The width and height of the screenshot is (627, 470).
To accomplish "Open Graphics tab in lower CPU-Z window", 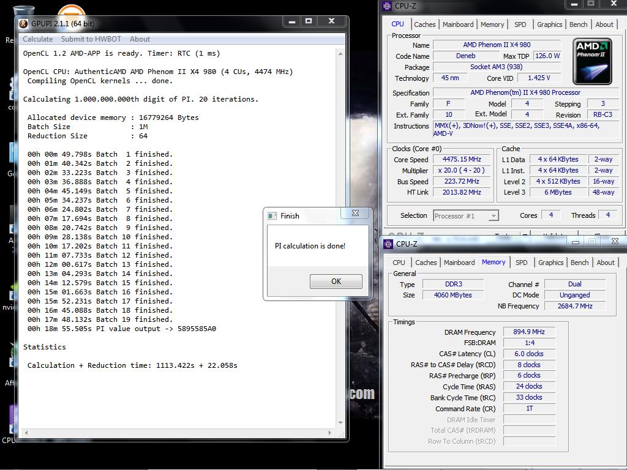I will [550, 263].
